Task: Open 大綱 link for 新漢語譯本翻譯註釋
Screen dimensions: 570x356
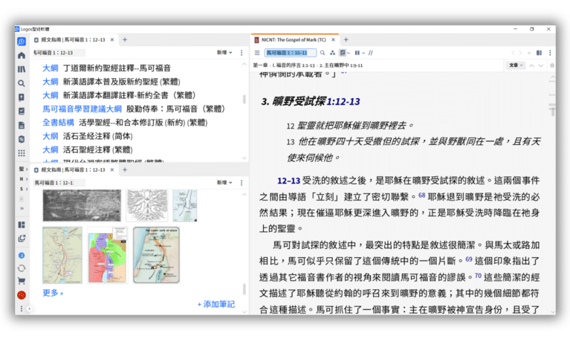Action: pos(51,95)
